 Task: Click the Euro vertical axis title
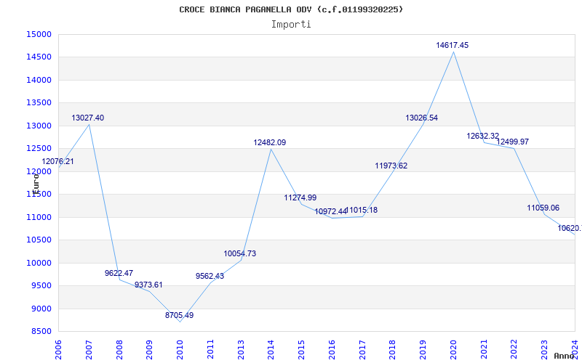pos(36,184)
